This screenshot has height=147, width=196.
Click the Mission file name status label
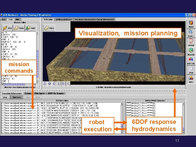[20, 87]
